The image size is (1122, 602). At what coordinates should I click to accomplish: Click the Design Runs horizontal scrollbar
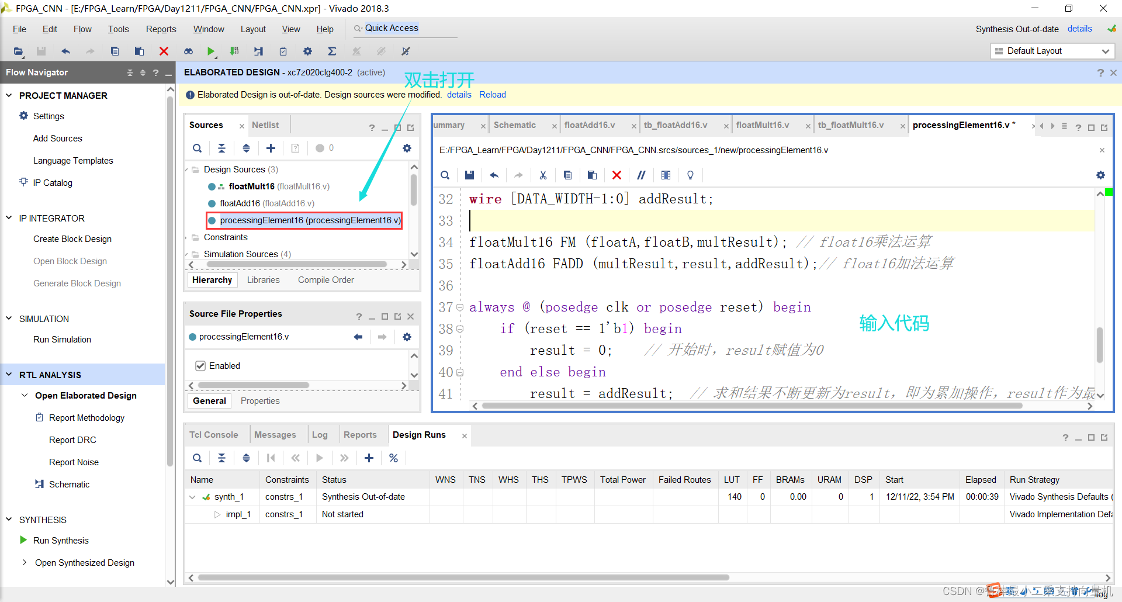click(x=463, y=577)
